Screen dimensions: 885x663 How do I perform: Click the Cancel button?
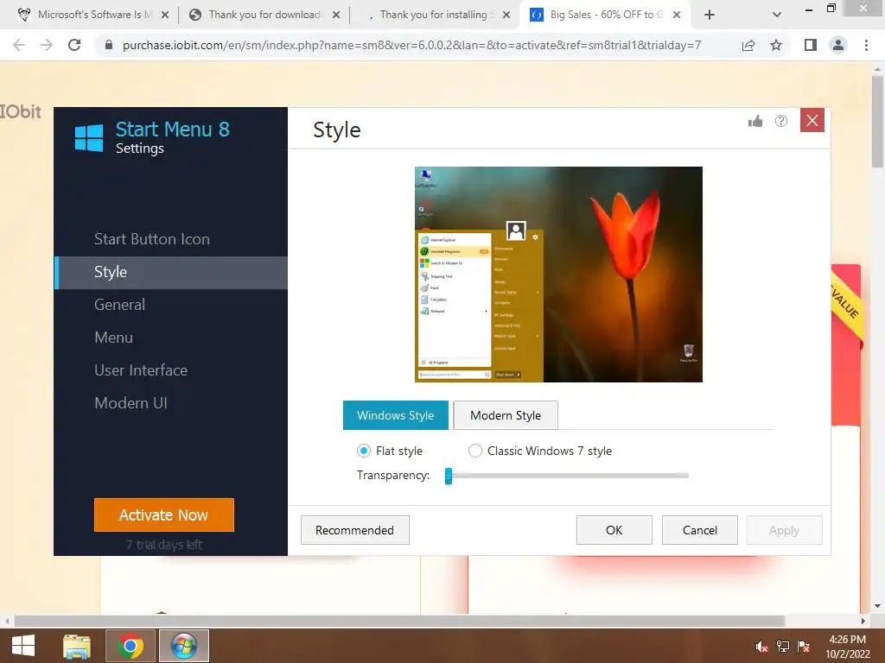pos(700,530)
